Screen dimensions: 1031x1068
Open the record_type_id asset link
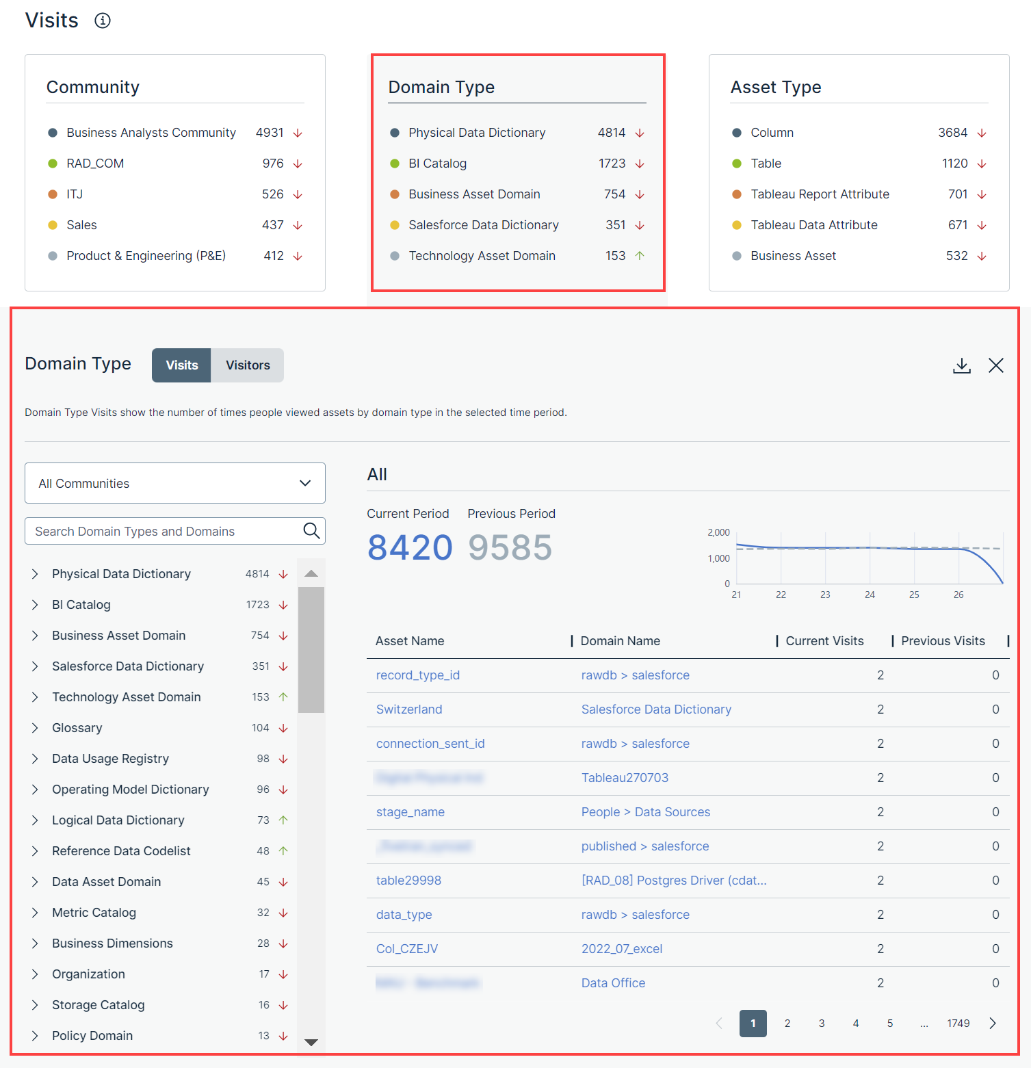(x=417, y=675)
